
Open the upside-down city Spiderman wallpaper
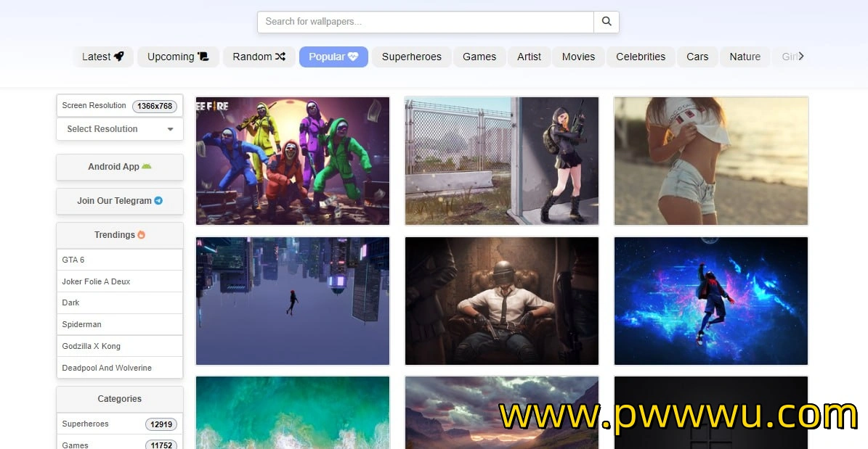pos(293,301)
